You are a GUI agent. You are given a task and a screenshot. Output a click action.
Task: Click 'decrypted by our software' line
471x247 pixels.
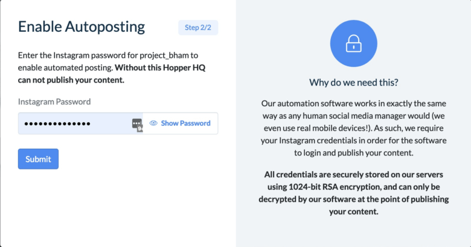tap(353, 199)
